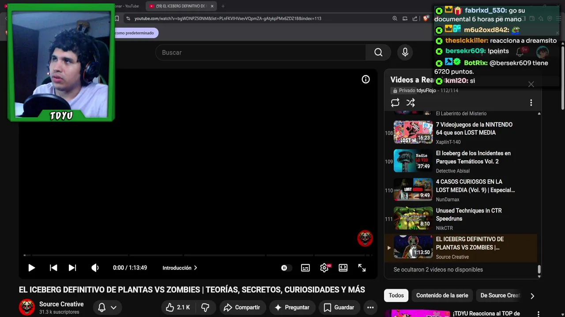Open more video actions menu
This screenshot has height=317, width=565.
370,307
